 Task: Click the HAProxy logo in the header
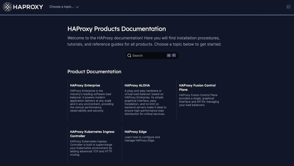click(x=23, y=7)
